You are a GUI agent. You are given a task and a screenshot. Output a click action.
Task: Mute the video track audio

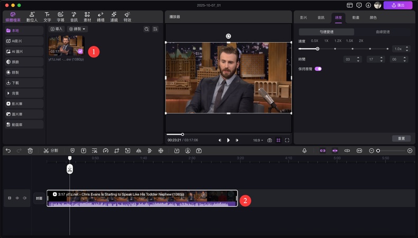(24, 198)
